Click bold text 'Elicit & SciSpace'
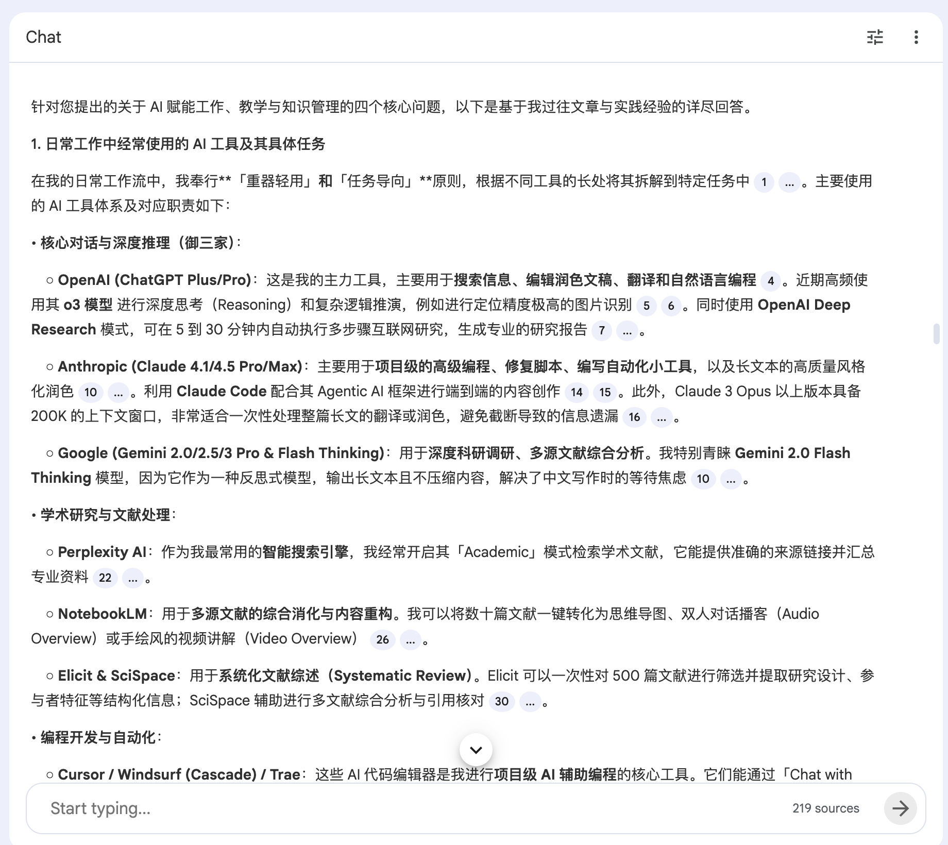948x845 pixels. (x=116, y=675)
